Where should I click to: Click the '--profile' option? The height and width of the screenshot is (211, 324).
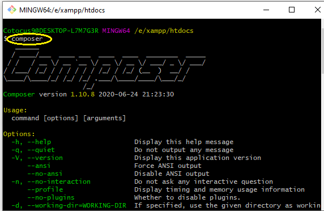(45, 189)
